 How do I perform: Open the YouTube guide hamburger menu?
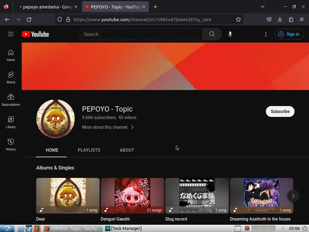tap(11, 34)
